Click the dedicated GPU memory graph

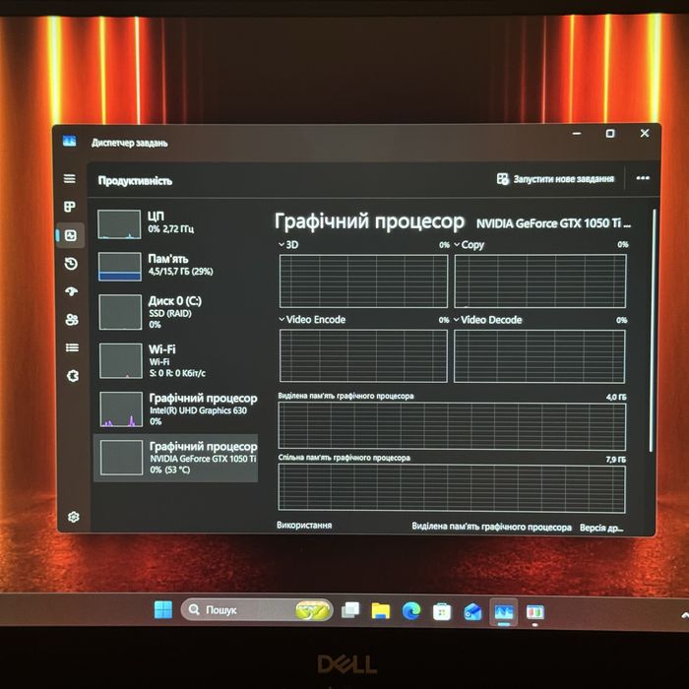452,426
